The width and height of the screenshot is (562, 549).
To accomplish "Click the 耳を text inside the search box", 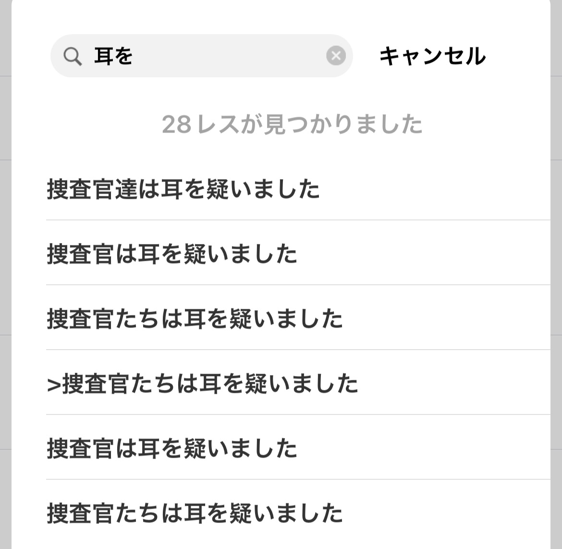I will (x=113, y=56).
